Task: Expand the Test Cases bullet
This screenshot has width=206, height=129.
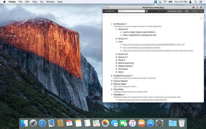Action: [116, 69]
